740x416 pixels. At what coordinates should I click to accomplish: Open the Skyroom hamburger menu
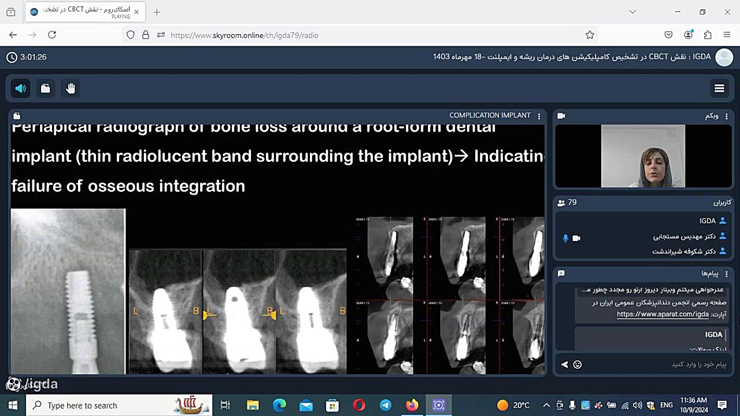[x=719, y=88]
